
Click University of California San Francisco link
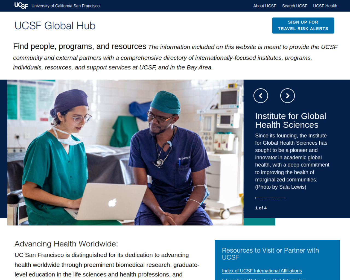65,6
